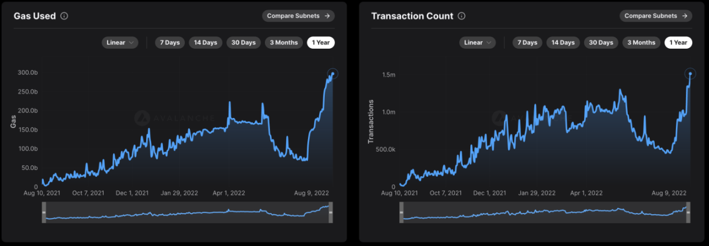This screenshot has width=709, height=246.
Task: Click the right range handle under Gas Used chart
Action: tap(330, 212)
